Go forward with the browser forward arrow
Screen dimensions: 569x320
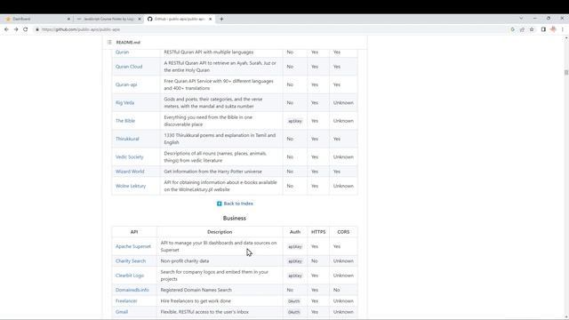click(x=16, y=29)
